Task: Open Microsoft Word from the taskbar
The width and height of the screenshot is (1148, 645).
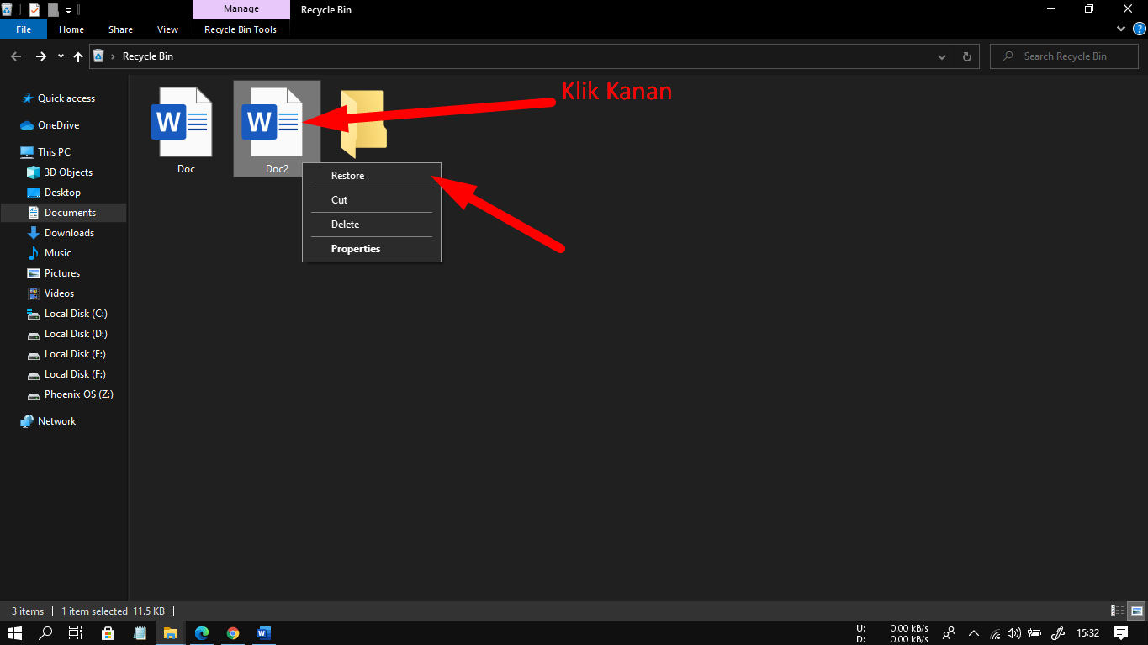Action: (x=263, y=633)
